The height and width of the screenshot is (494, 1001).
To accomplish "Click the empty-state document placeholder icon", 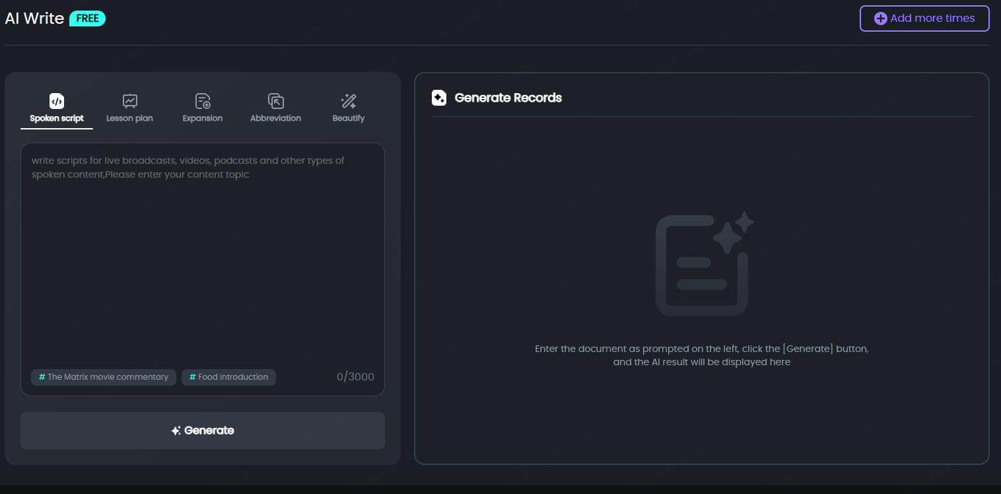I will (704, 263).
